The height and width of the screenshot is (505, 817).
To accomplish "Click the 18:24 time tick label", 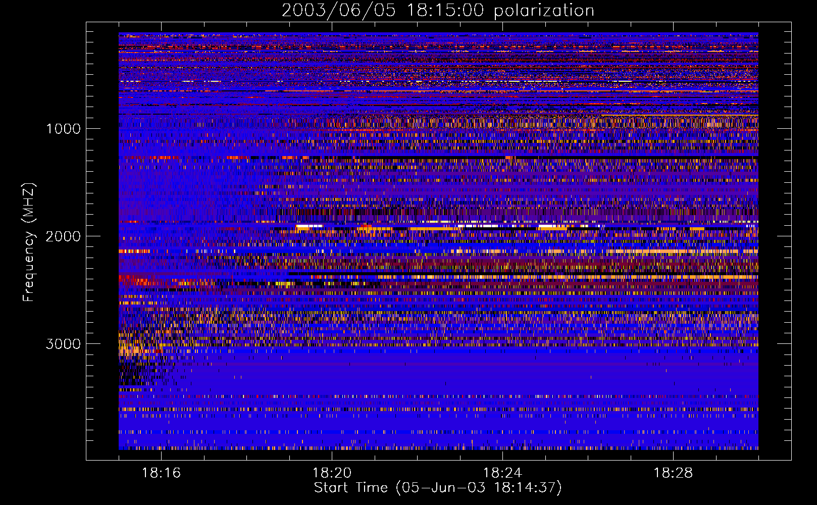I will pyautogui.click(x=502, y=473).
